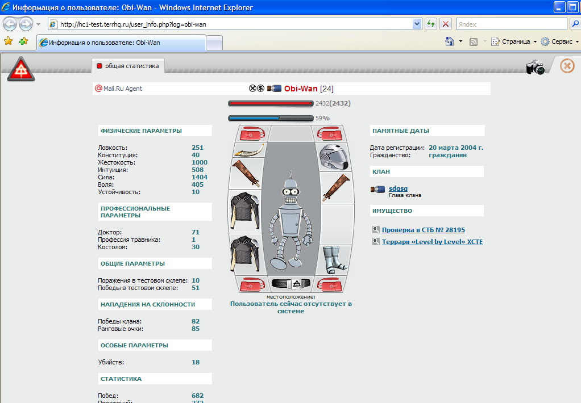Open the Страница menu

tap(514, 41)
